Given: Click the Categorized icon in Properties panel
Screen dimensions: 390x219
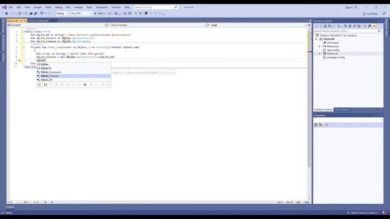Looking at the screenshot, I should tap(316, 125).
